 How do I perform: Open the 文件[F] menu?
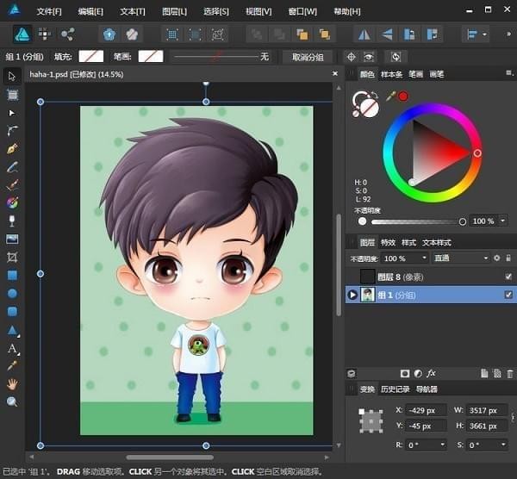pos(49,11)
